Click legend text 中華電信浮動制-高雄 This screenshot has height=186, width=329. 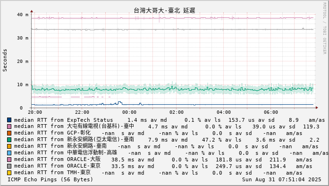92,153
